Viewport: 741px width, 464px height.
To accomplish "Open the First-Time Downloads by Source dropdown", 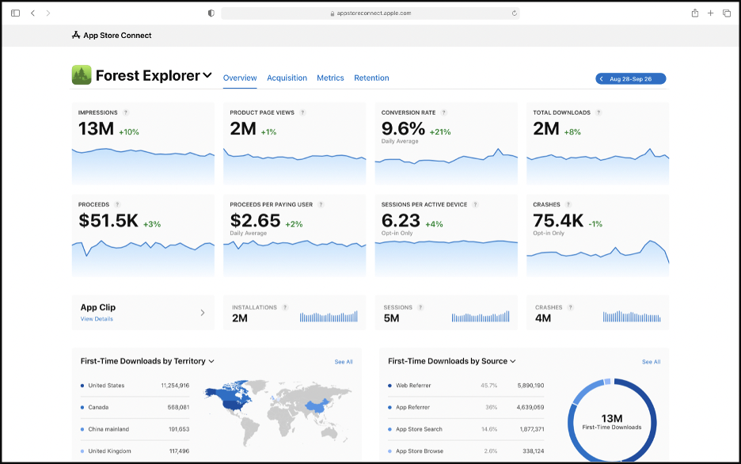I will 513,361.
